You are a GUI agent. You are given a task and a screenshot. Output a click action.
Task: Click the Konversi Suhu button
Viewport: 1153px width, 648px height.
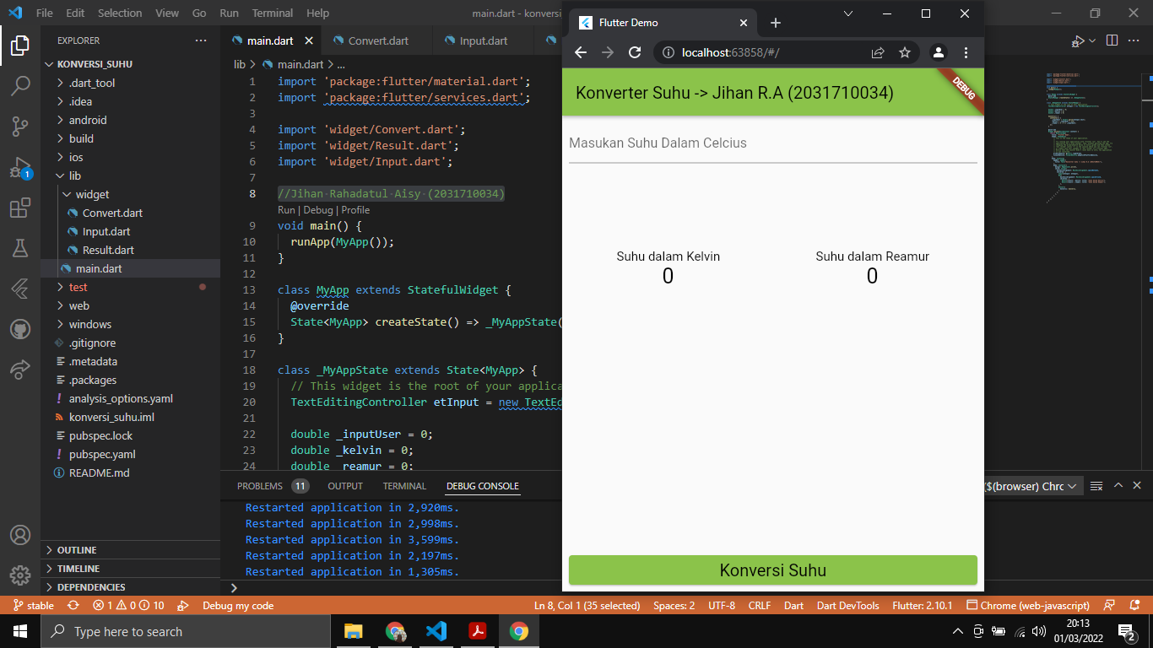[772, 570]
